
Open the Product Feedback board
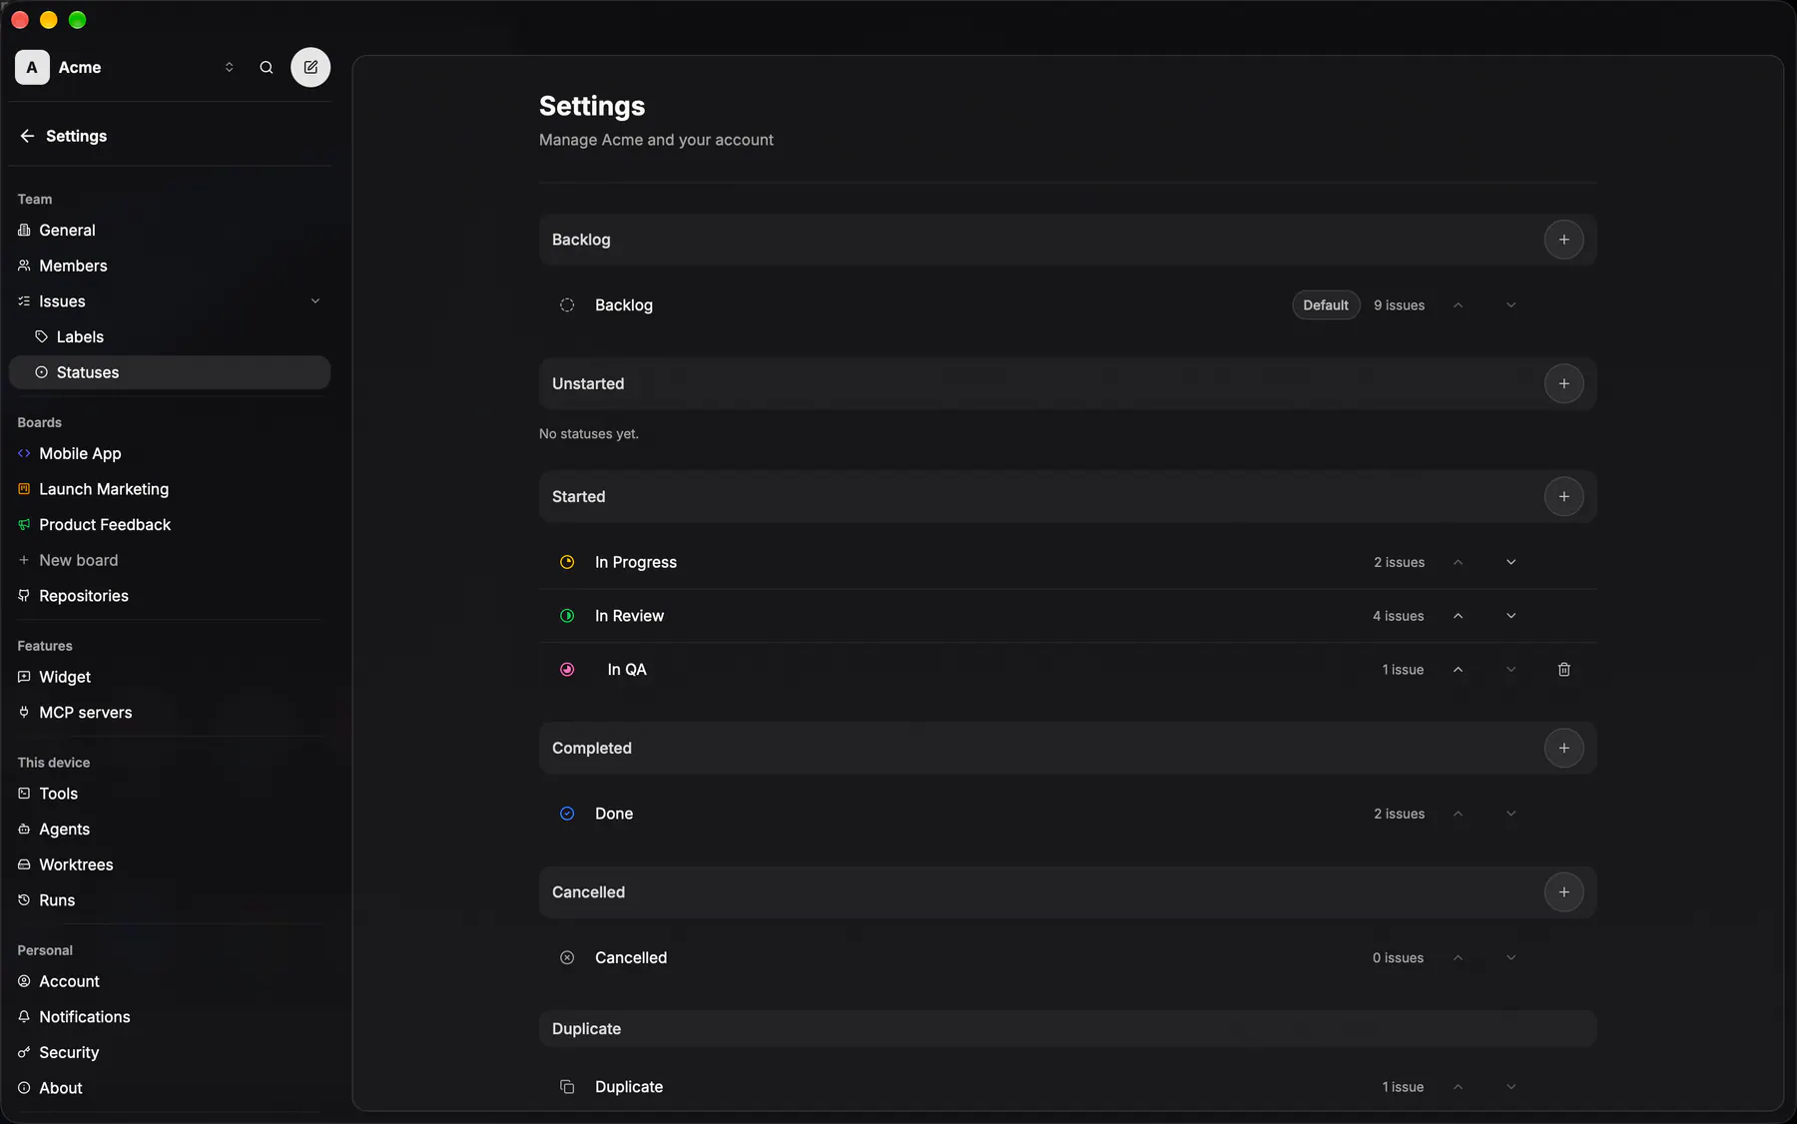[x=169, y=524]
